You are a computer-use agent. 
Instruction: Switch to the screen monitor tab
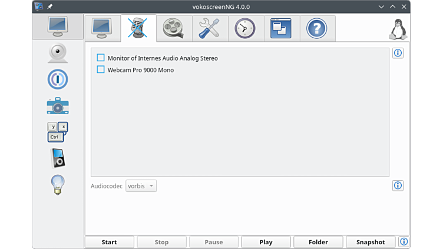point(103,28)
